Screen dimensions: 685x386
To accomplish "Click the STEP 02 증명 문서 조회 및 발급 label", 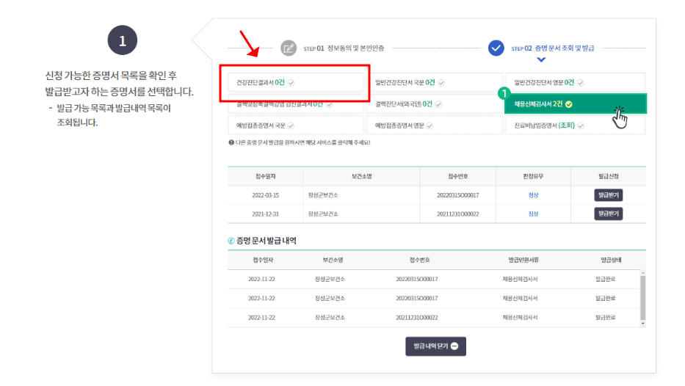I will (x=553, y=48).
